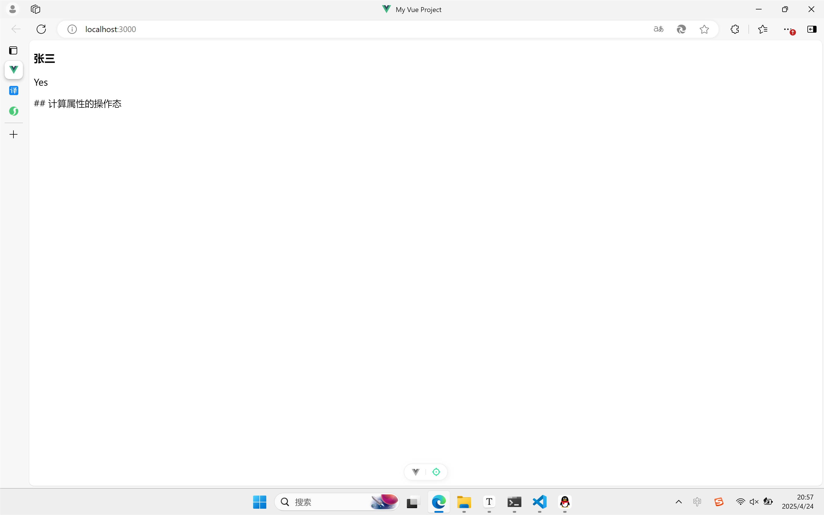Toggle the Vue component inspector

[x=436, y=472]
